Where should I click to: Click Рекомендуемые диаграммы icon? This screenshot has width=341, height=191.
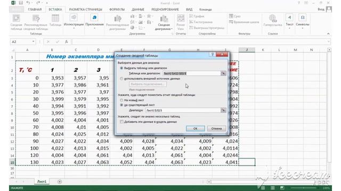click(x=117, y=22)
